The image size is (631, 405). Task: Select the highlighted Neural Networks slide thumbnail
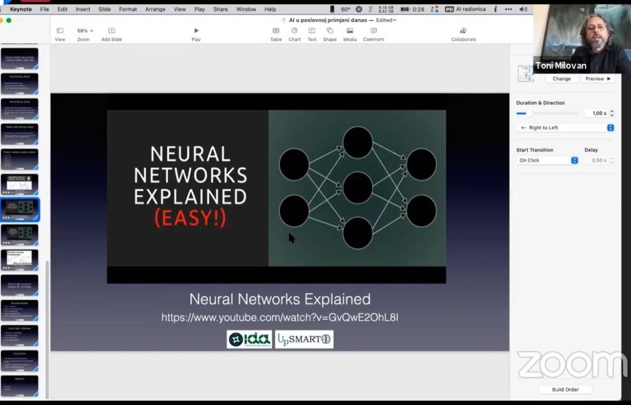point(20,209)
